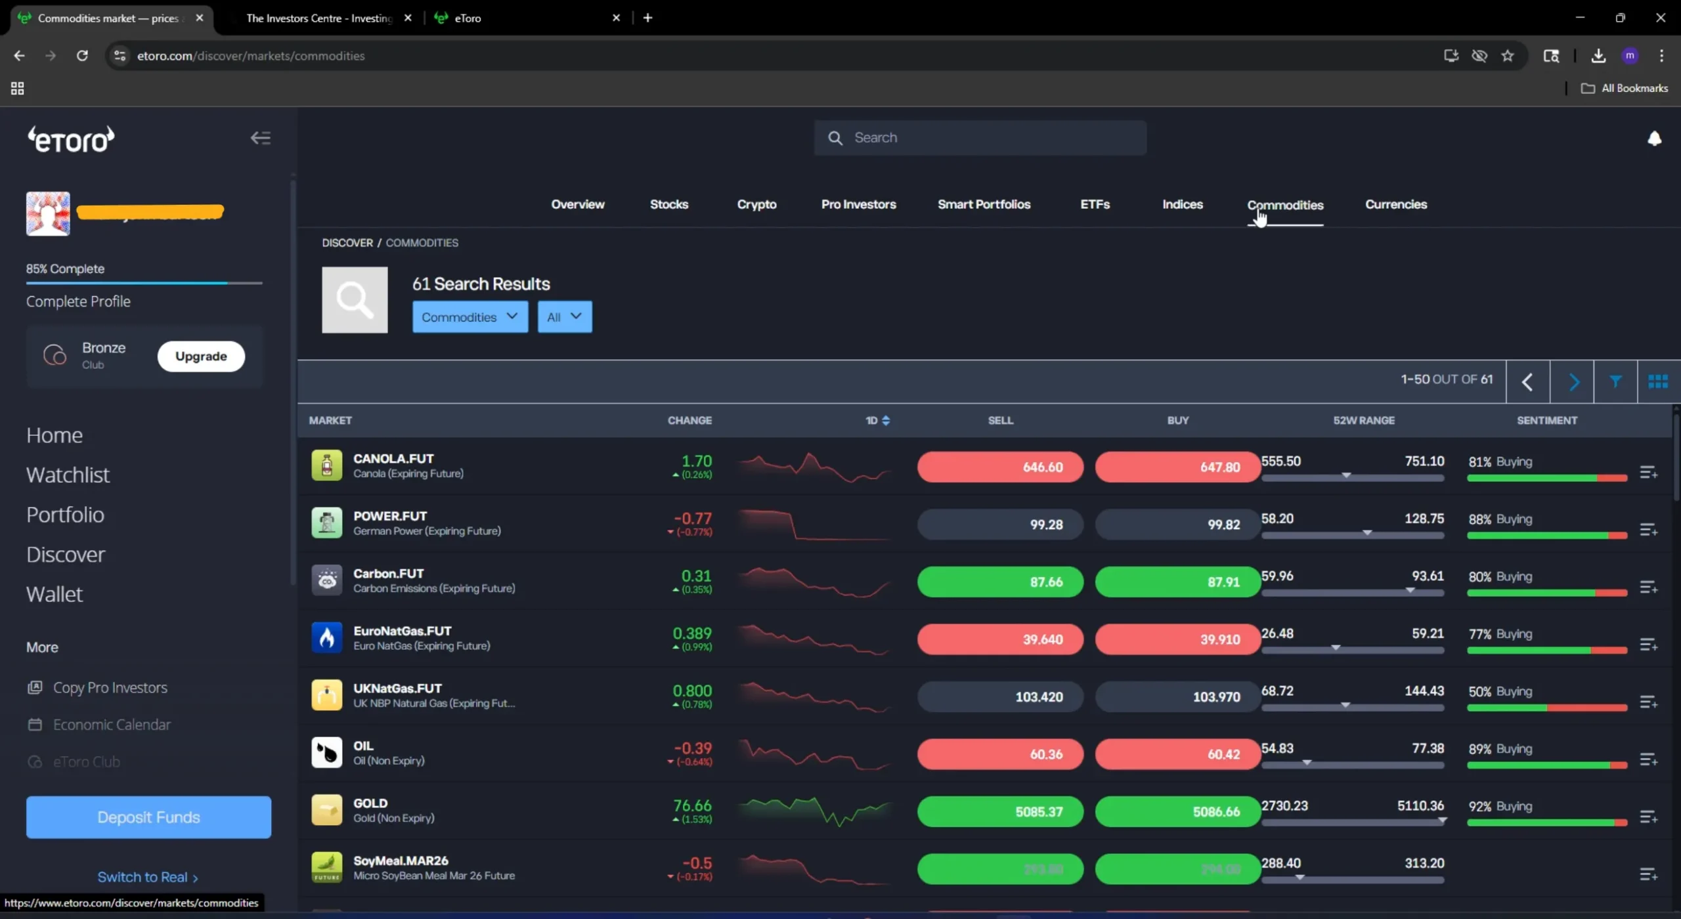Sell Carbon.FUT at 87.66

click(1000, 582)
